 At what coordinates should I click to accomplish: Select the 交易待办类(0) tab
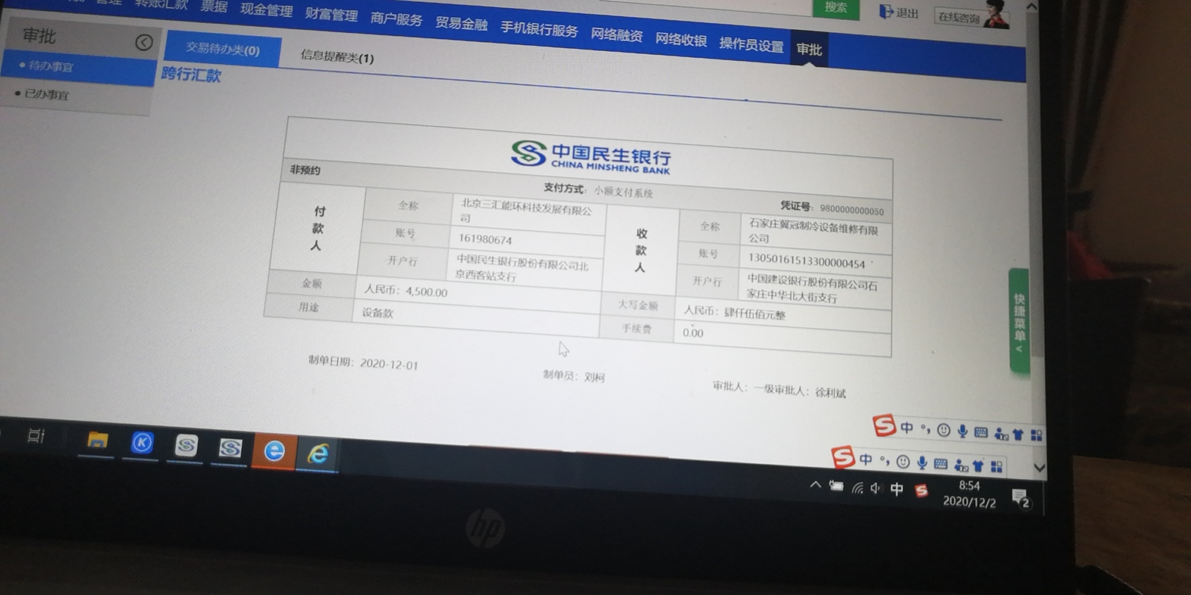coord(223,49)
